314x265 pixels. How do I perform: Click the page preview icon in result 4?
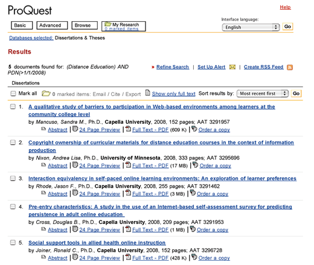pyautogui.click(x=75, y=229)
